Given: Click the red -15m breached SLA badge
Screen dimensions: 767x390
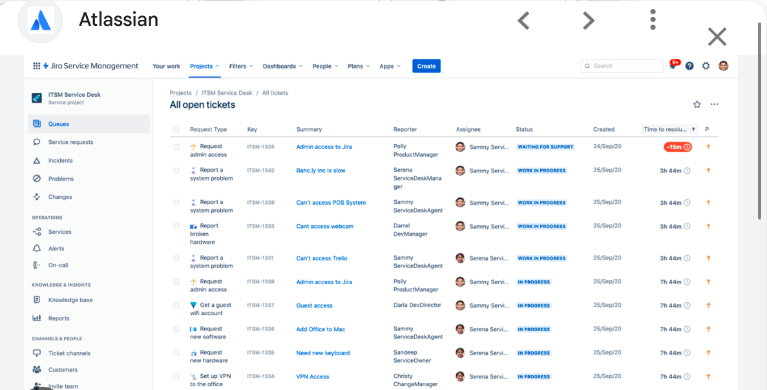Looking at the screenshot, I should click(x=677, y=147).
